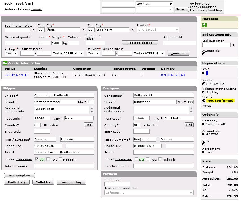Click the Shipper Find button
Viewport: 241px width, 203px height.
[89, 125]
